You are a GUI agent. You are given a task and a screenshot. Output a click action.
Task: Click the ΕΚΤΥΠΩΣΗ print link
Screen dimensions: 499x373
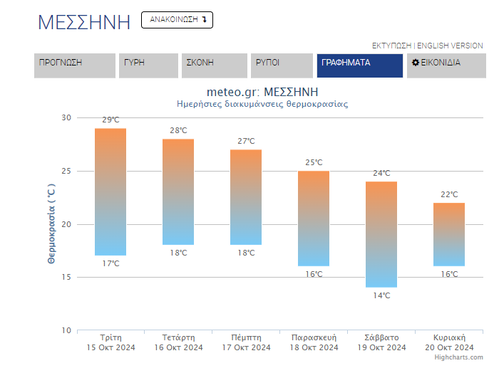[x=391, y=46]
